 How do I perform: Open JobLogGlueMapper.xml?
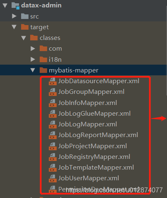[x=94, y=114]
